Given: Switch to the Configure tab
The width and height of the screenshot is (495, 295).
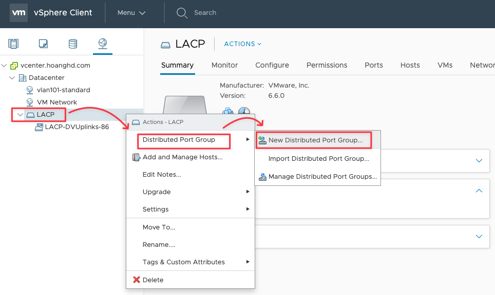Looking at the screenshot, I should 272,65.
